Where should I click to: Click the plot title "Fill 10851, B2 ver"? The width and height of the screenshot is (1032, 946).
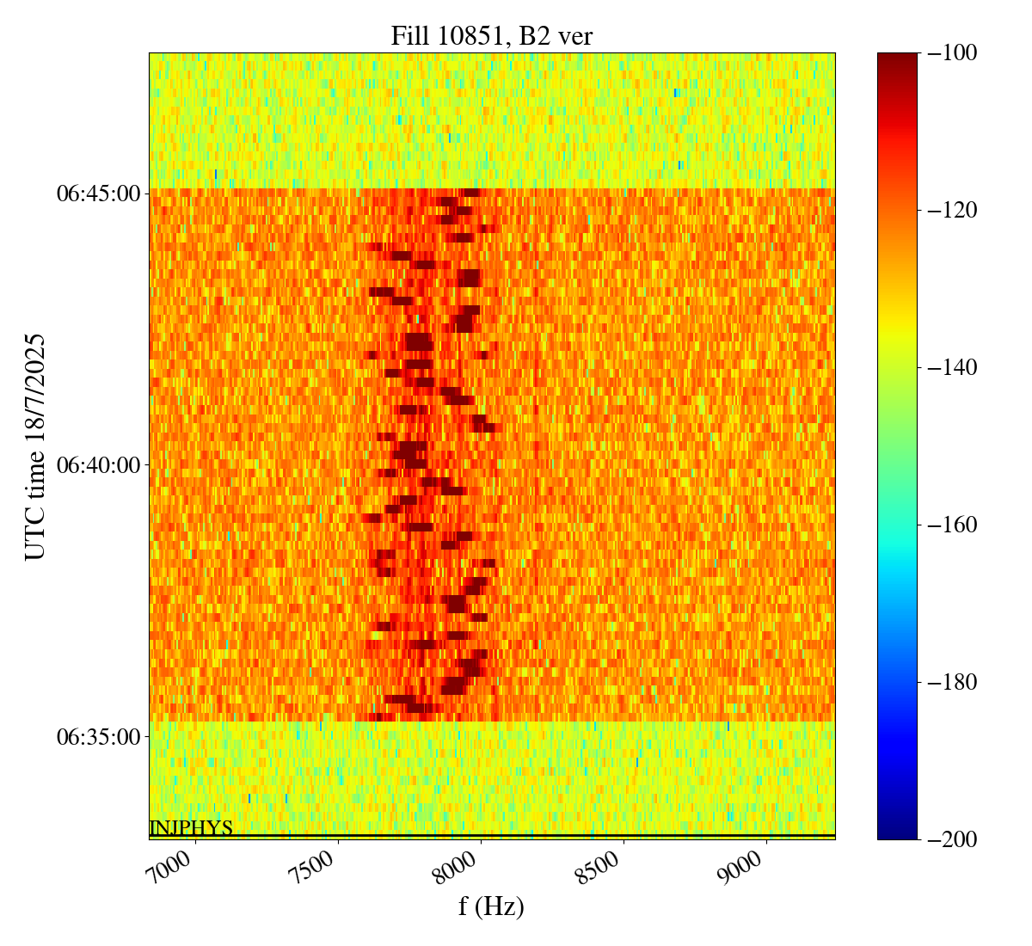(491, 35)
